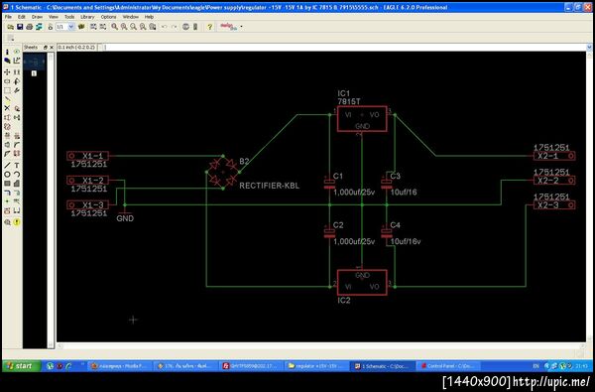Click the B2 bridge rectifier symbol
Image resolution: width=595 pixels, height=392 pixels.
point(223,172)
